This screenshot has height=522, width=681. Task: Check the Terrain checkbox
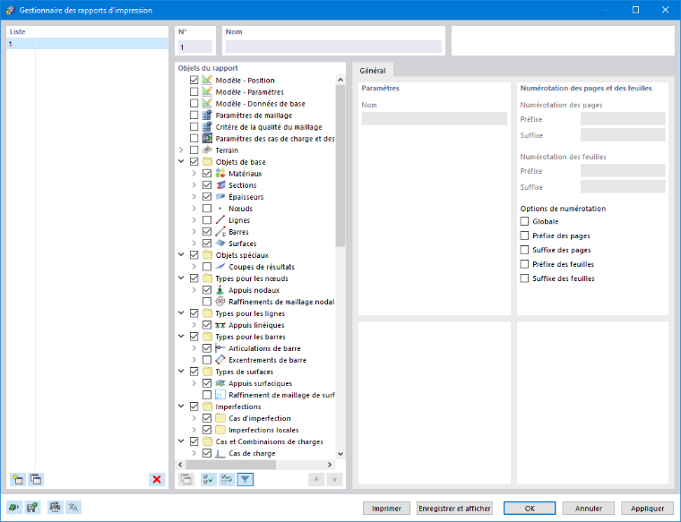pyautogui.click(x=194, y=150)
